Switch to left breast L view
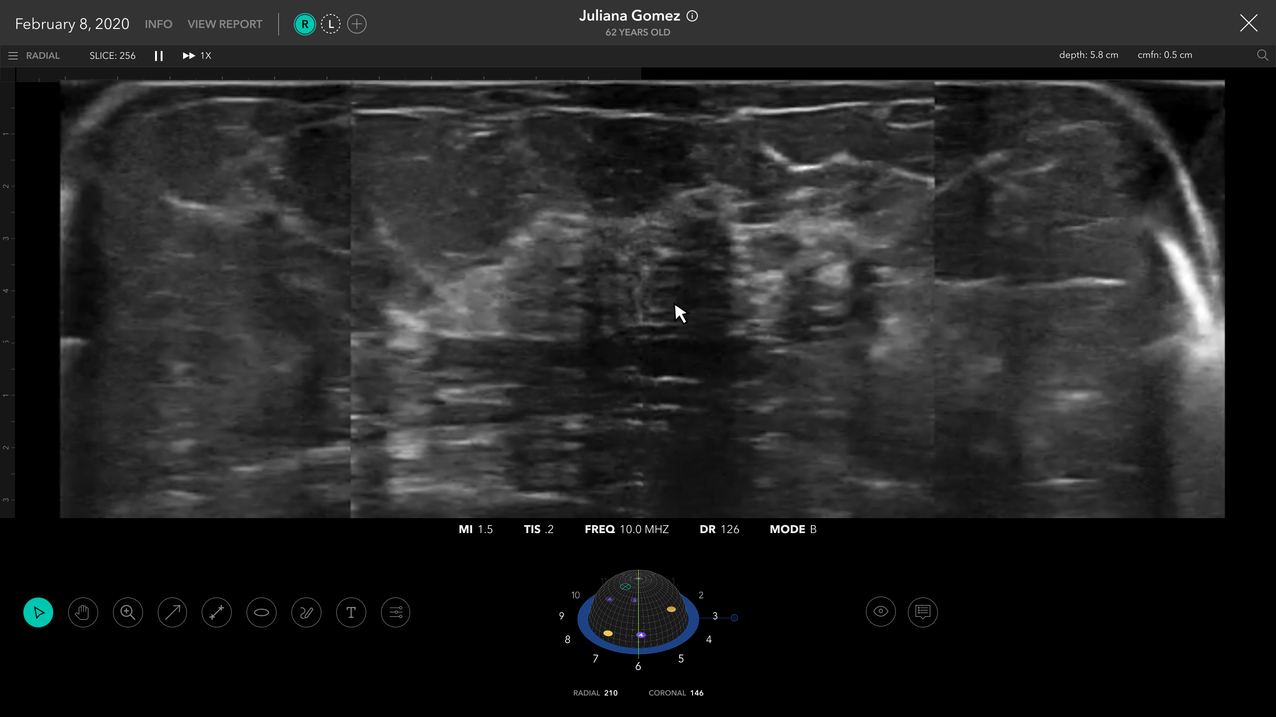The height and width of the screenshot is (717, 1276). [x=330, y=24]
